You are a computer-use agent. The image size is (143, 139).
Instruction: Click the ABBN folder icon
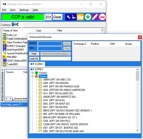click(x=40, y=80)
